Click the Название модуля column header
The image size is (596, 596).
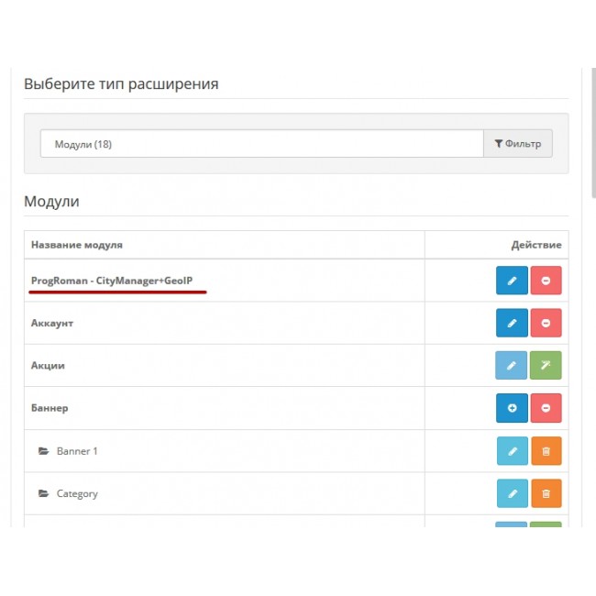pos(77,245)
